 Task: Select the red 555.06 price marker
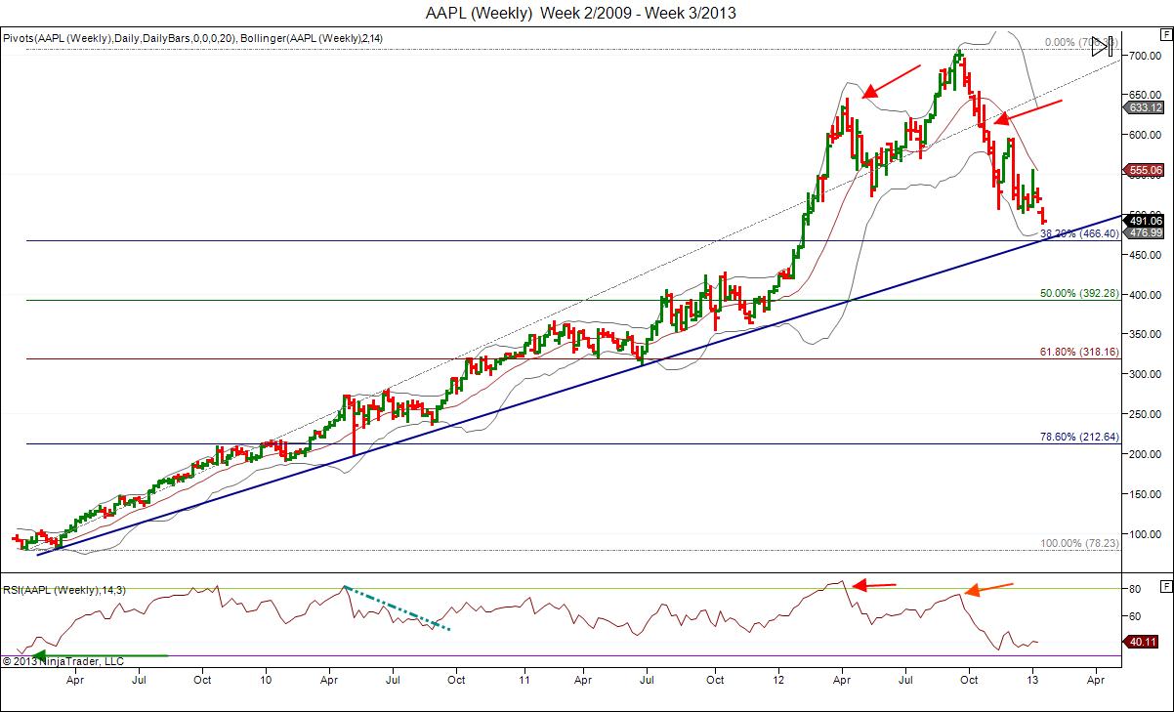pos(1143,169)
